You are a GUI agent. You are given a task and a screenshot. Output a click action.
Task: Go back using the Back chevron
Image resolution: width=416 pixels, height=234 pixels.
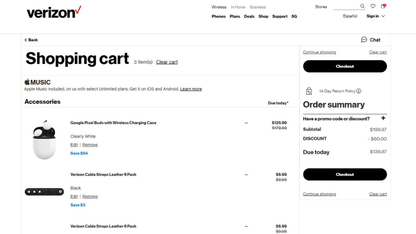pos(26,40)
